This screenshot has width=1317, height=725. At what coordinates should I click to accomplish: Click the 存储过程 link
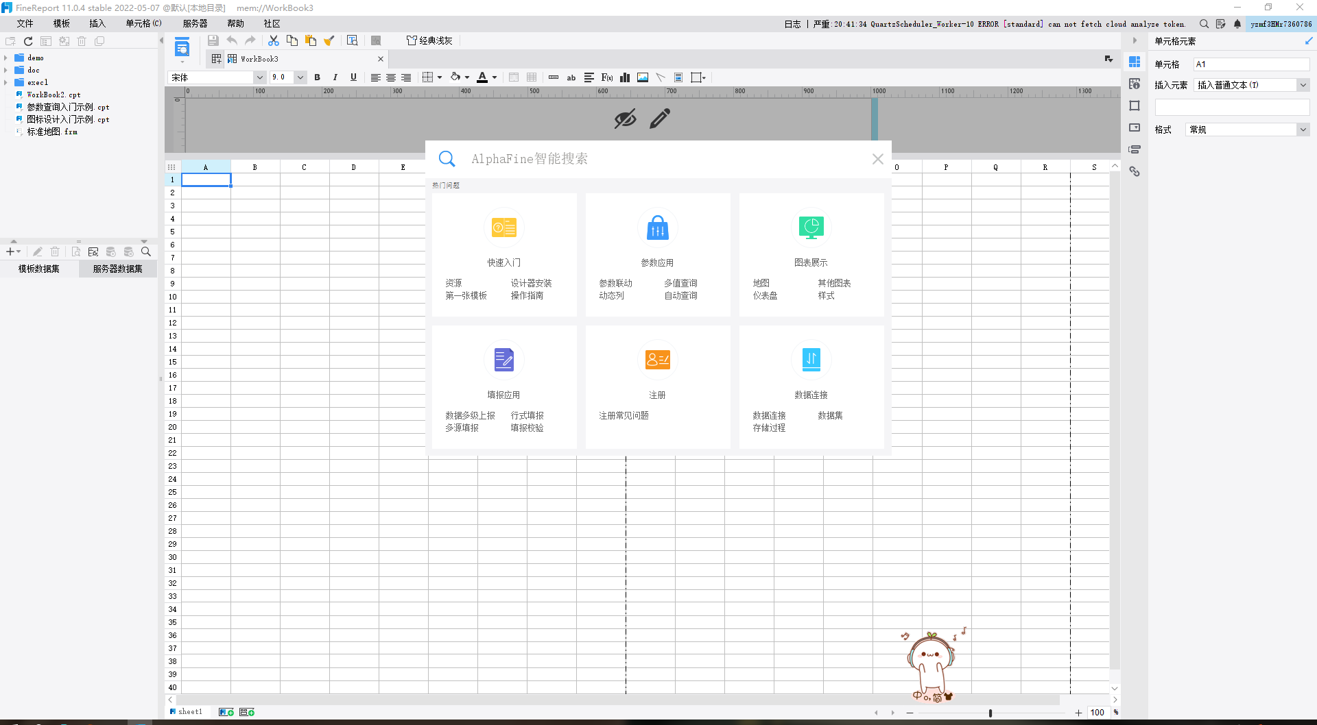(x=769, y=428)
